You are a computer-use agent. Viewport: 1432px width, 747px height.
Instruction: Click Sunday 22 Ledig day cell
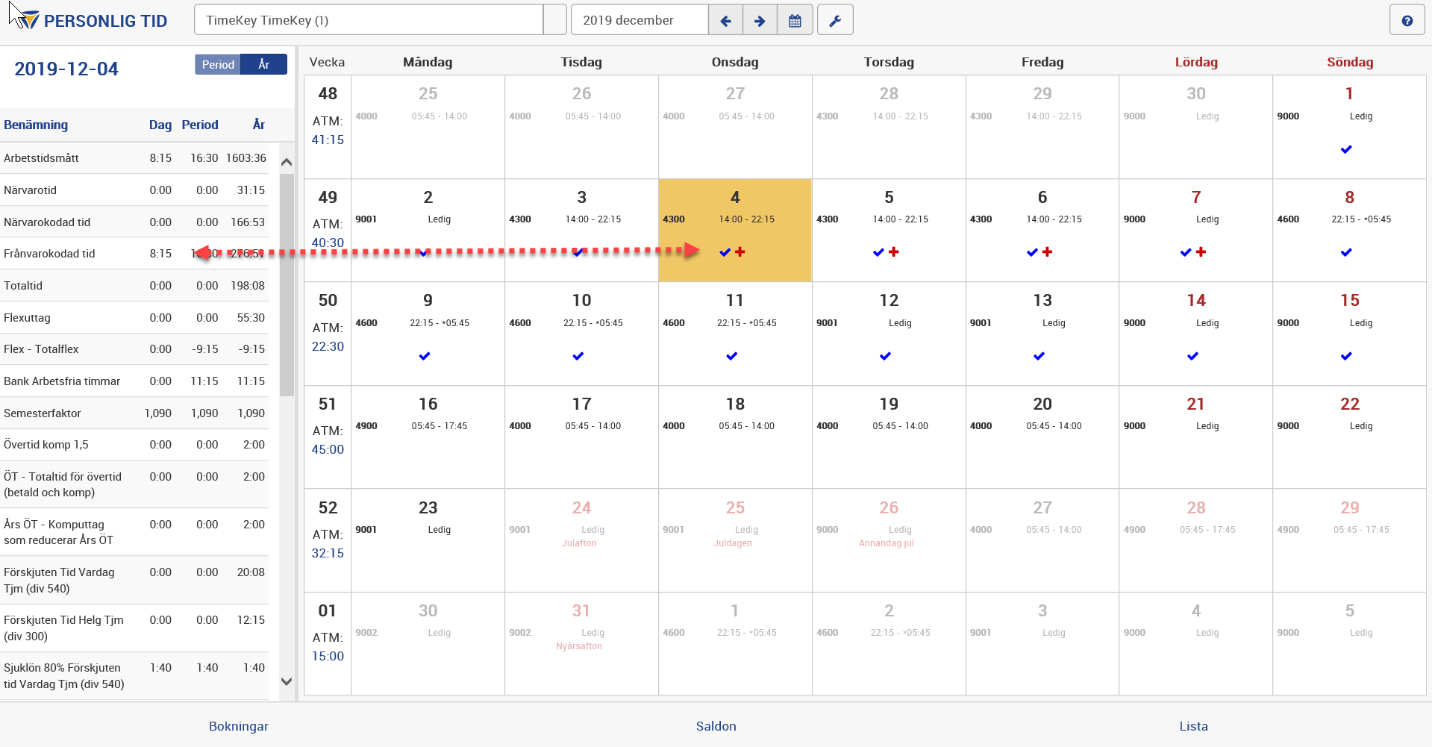click(1349, 437)
